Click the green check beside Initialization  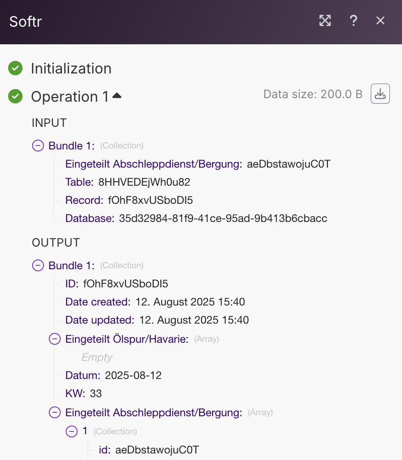click(15, 68)
